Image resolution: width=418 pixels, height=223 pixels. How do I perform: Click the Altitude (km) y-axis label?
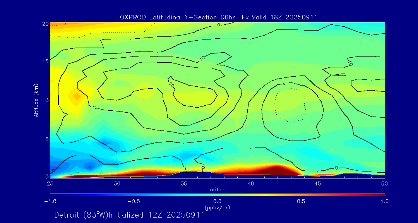point(36,100)
